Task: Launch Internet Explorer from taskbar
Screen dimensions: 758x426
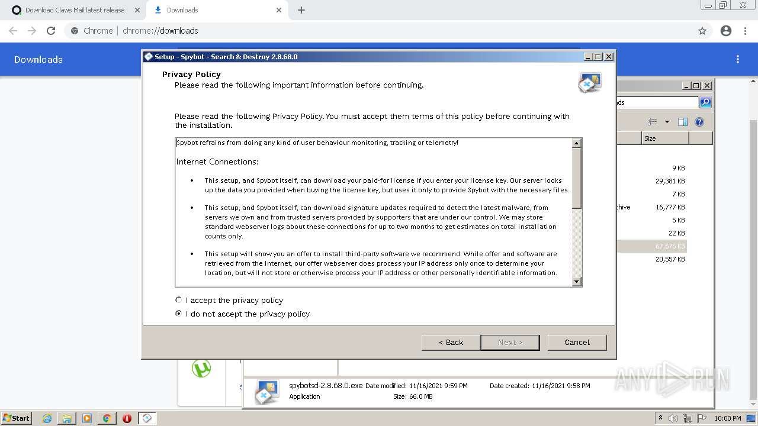Action: [47, 418]
